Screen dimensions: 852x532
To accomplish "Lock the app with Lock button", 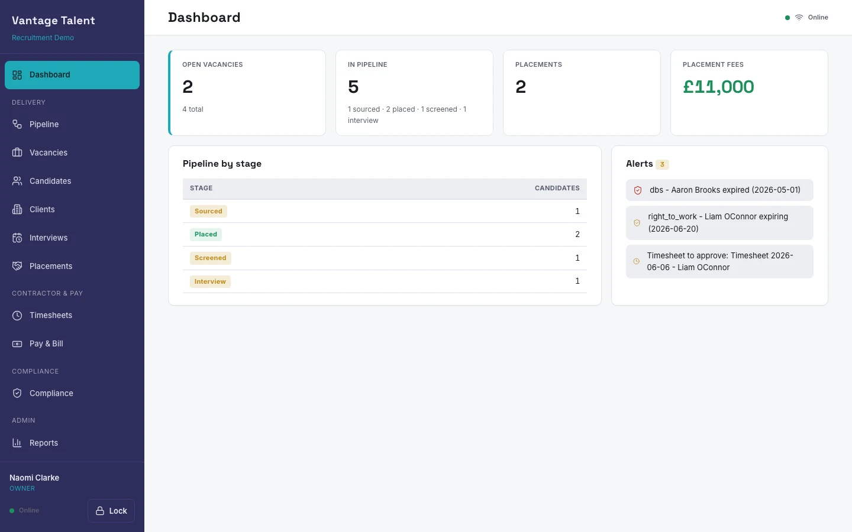I will click(x=111, y=511).
